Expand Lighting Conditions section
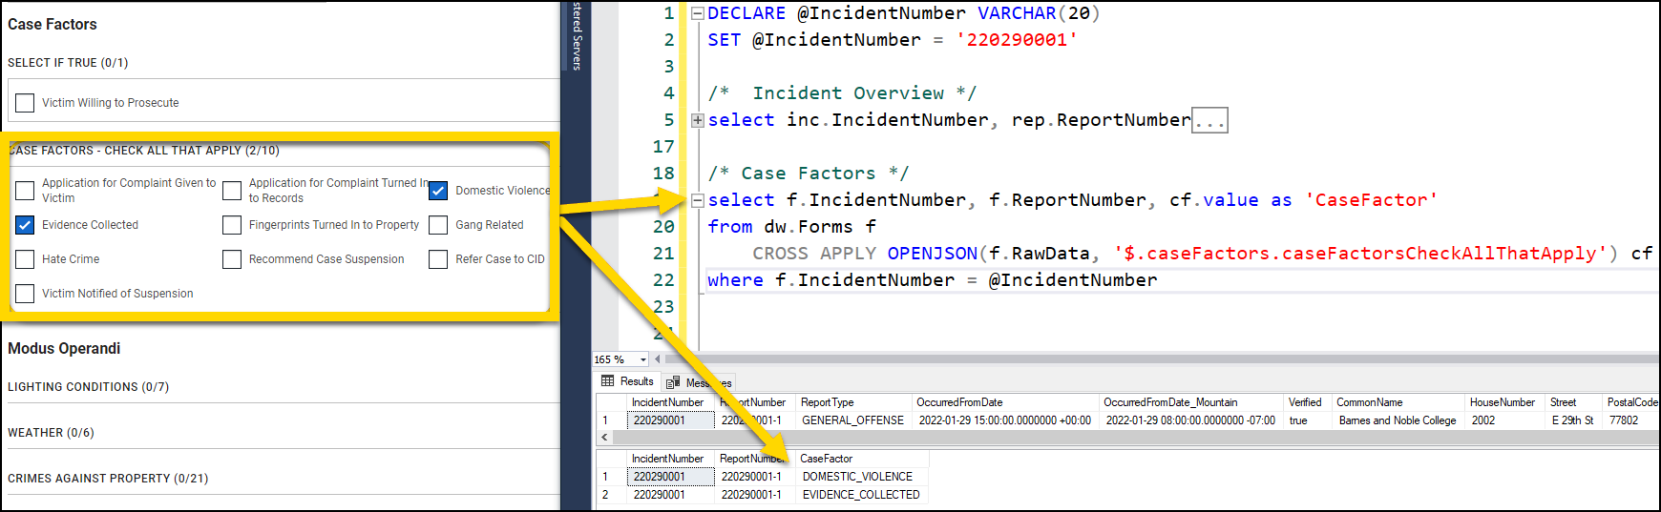 88,387
